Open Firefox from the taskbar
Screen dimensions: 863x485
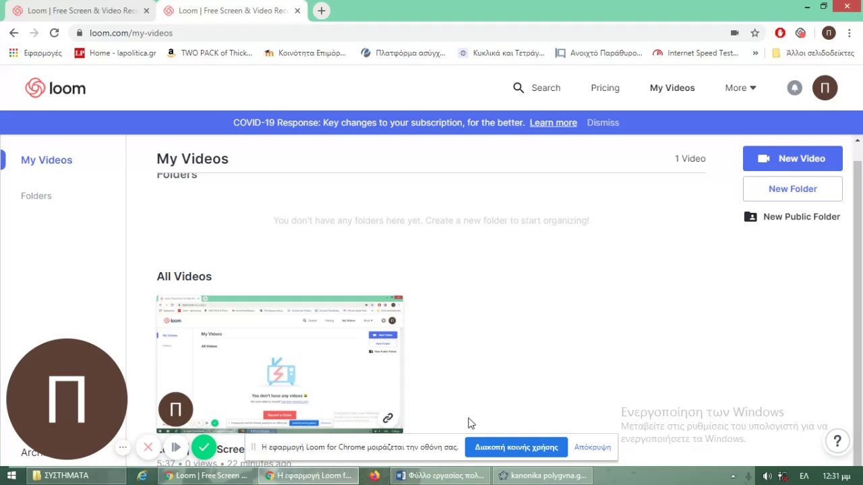pyautogui.click(x=375, y=475)
